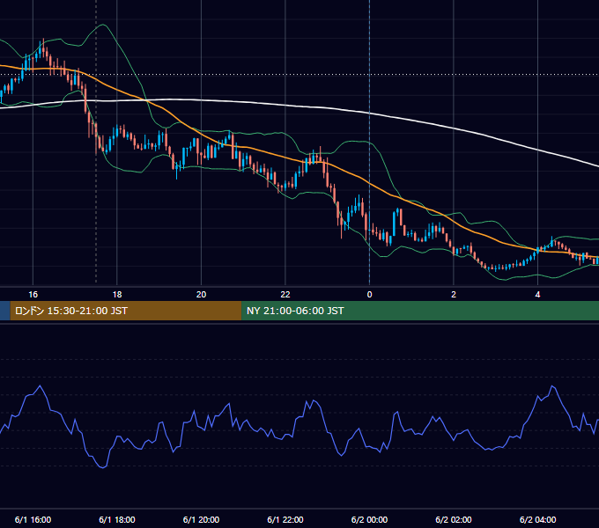599x528 pixels.
Task: Click the 6/2 00:00 date label
Action: click(x=369, y=519)
